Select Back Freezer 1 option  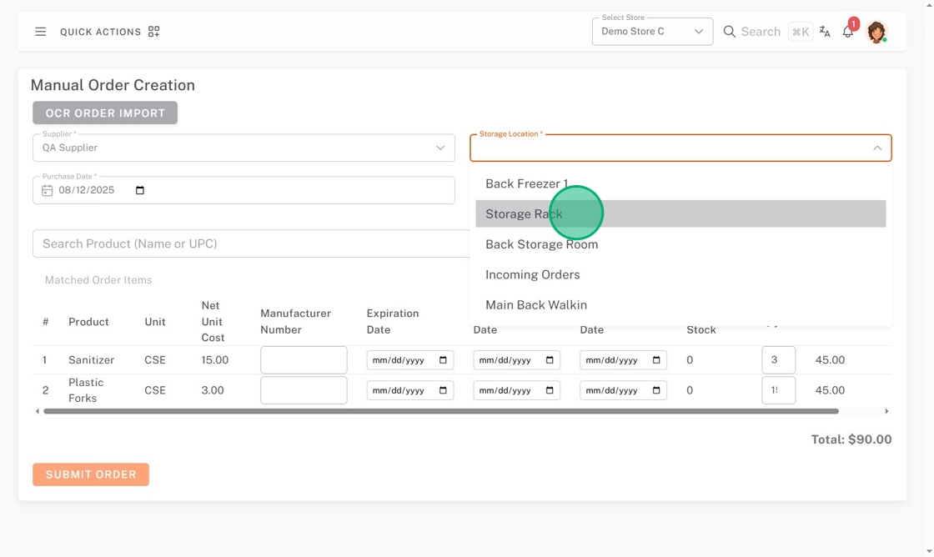point(526,183)
